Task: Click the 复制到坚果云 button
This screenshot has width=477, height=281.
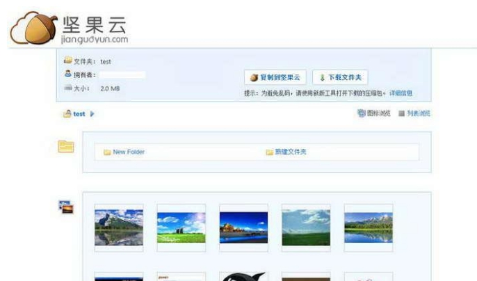Action: click(275, 77)
